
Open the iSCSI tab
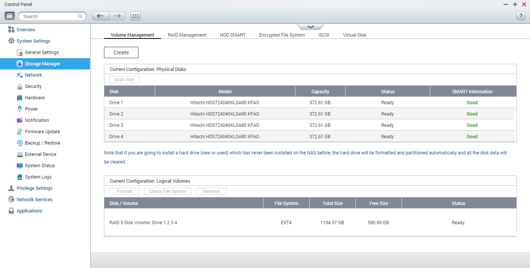324,35
